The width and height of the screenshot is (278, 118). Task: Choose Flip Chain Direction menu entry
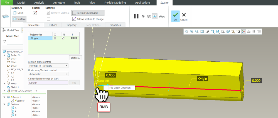(x=120, y=88)
